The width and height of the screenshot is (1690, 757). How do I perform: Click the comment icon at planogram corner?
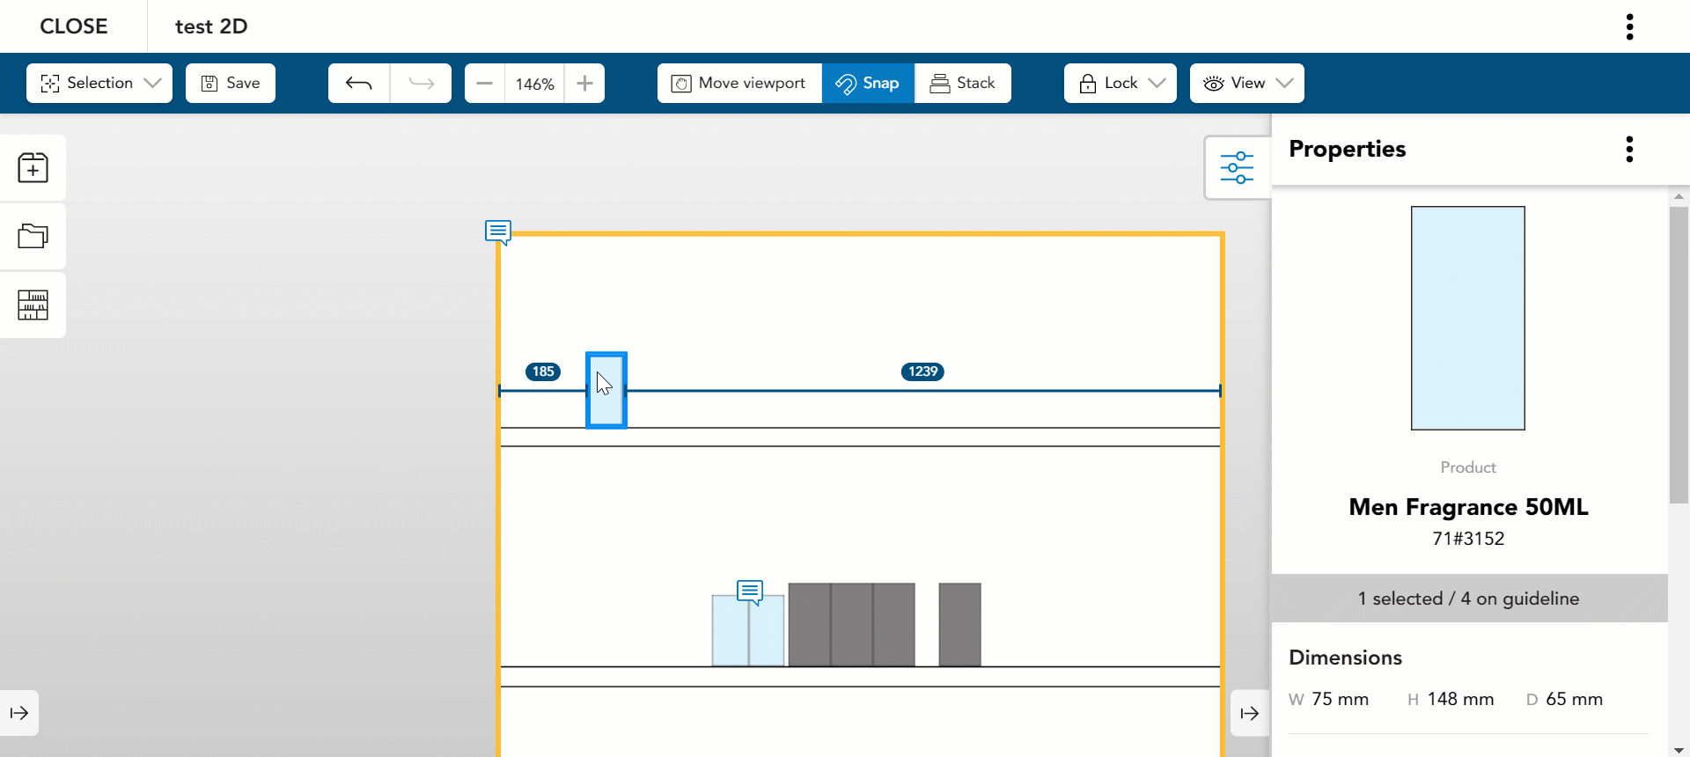[x=498, y=232]
